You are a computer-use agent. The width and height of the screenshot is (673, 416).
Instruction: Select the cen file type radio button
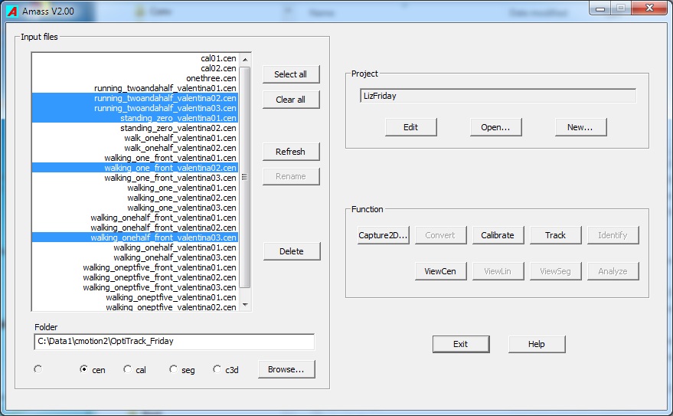[x=84, y=369]
